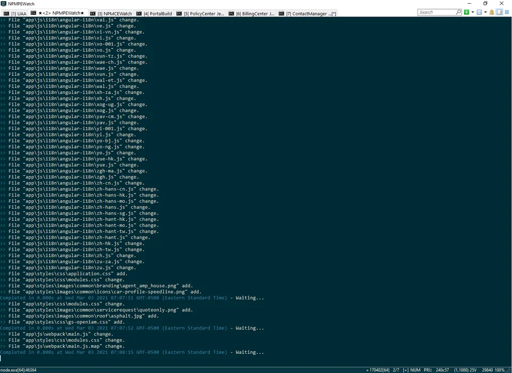Click the 'agent_amp_house.png' add log line

click(x=97, y=286)
